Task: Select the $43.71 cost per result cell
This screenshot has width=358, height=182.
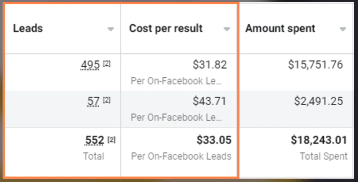Action: 210,101
